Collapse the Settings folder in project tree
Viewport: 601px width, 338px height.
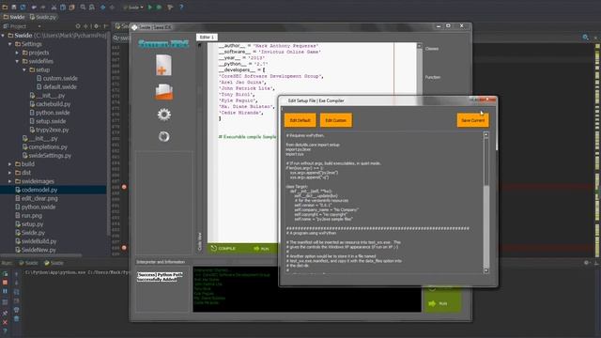[10, 44]
